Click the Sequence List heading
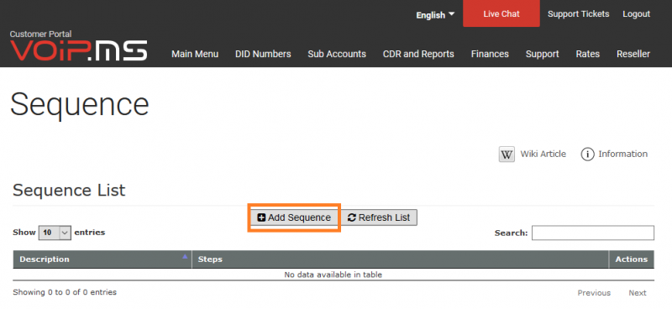The width and height of the screenshot is (672, 309). click(x=69, y=190)
